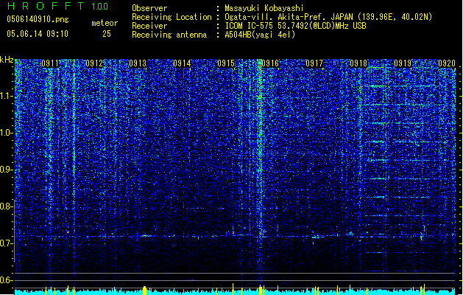Screen dimensions: 463x295
Task: Click the 0.8 frequency axis label
Action: 6,206
